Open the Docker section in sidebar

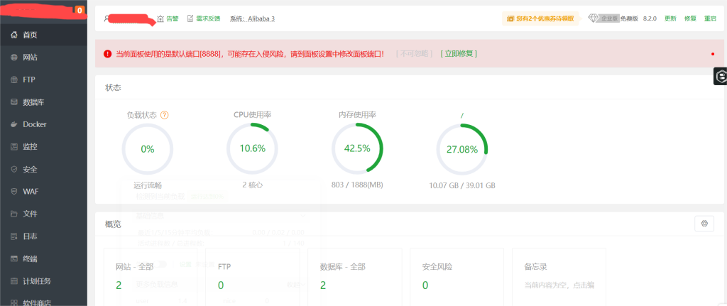click(33, 124)
